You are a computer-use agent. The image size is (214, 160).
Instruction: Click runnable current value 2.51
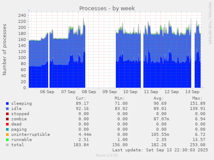84,140
